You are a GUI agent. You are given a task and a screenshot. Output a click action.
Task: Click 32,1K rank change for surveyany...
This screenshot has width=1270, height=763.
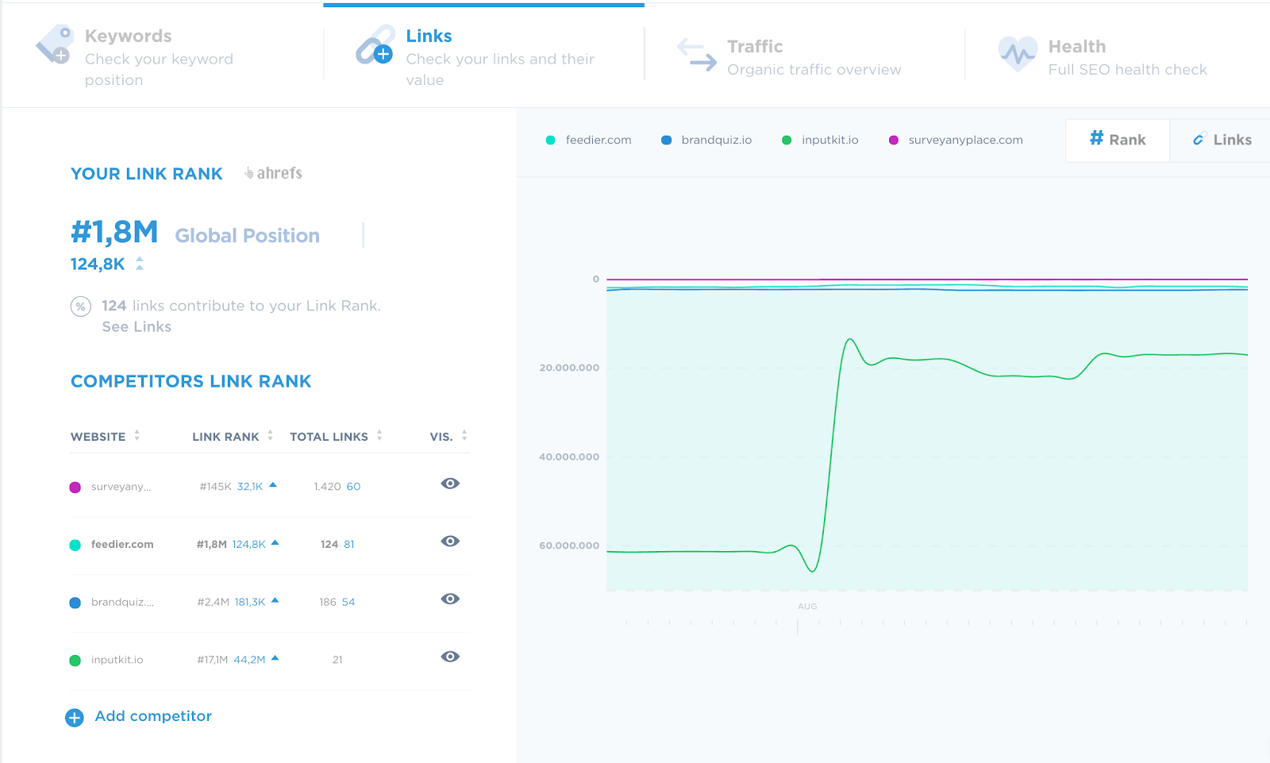[249, 487]
